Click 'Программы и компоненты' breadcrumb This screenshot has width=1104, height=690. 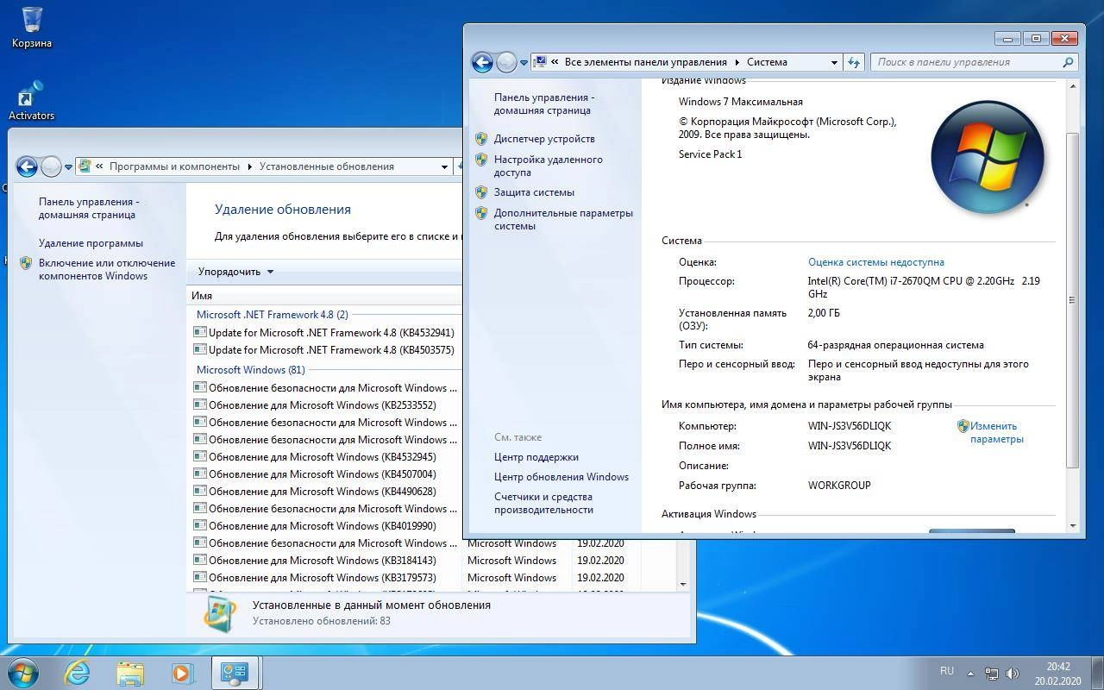coord(174,166)
